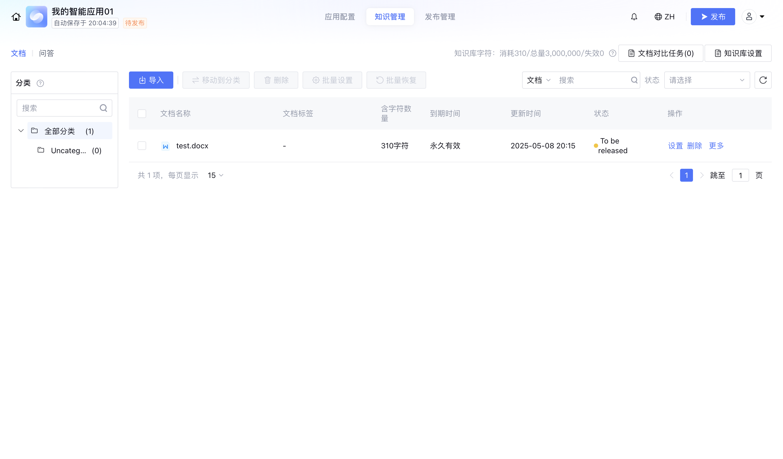Switch to the 应用配置 tab
Image resolution: width=783 pixels, height=459 pixels.
340,17
